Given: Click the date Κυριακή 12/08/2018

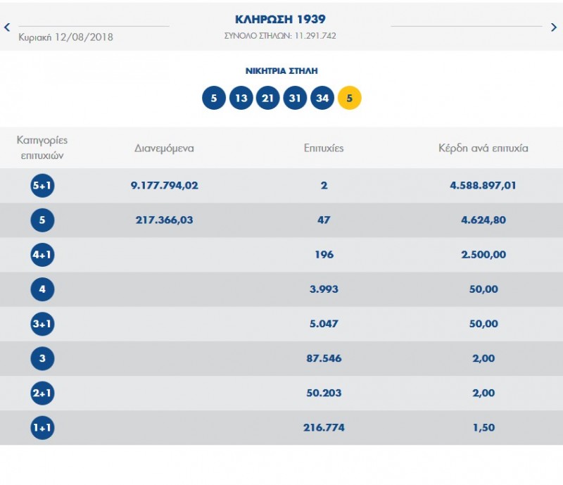Looking at the screenshot, I should click(x=65, y=37).
